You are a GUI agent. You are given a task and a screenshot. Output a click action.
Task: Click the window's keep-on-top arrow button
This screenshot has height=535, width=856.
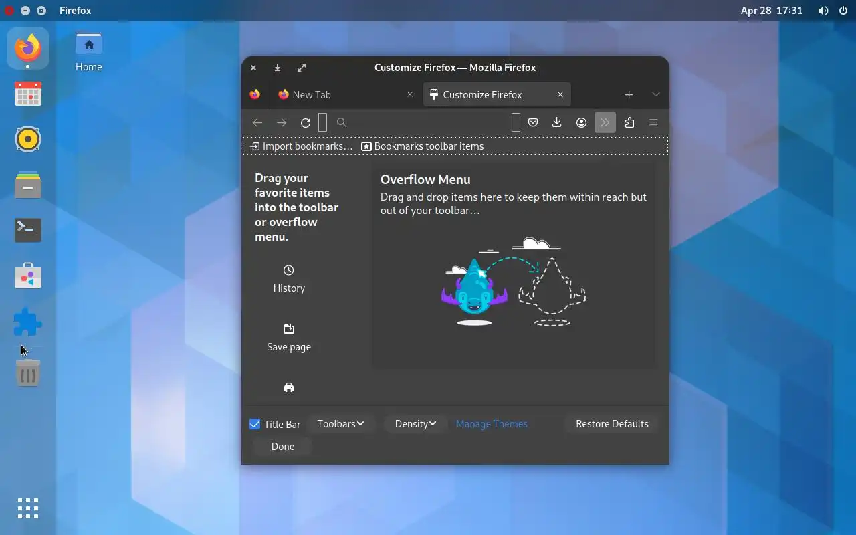pyautogui.click(x=278, y=68)
